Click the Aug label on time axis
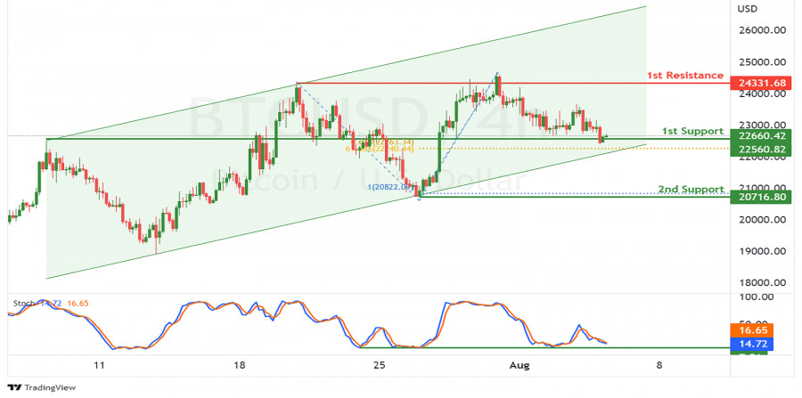The height and width of the screenshot is (398, 802). click(520, 365)
